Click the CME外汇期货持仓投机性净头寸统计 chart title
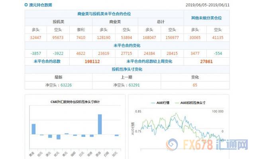 pyautogui.click(x=75, y=102)
